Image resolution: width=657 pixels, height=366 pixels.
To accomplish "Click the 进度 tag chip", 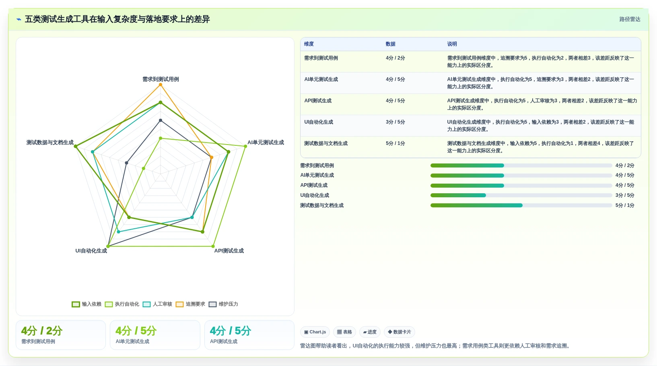I will pyautogui.click(x=370, y=332).
